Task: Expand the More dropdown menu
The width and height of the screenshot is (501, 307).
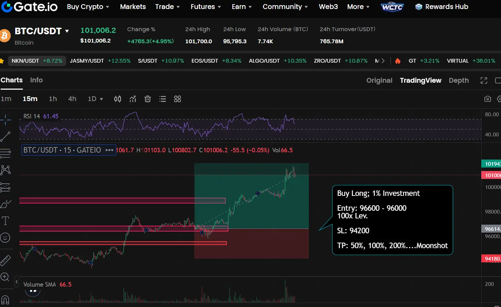Action: click(x=358, y=7)
